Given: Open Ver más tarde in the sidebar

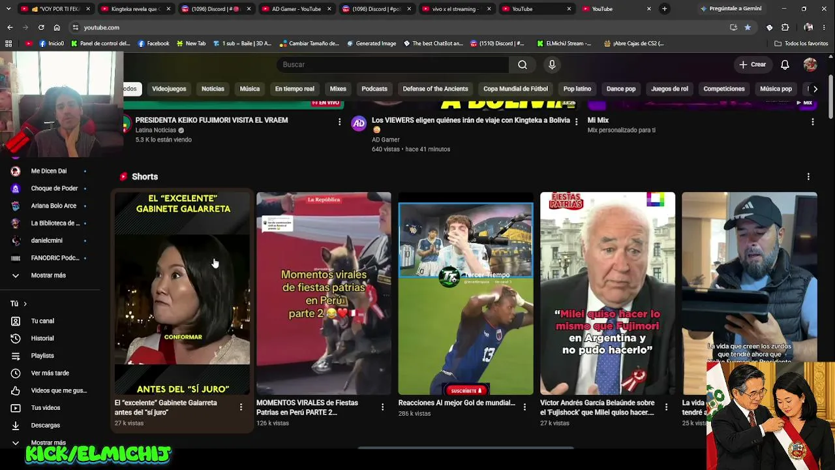Looking at the screenshot, I should pyautogui.click(x=50, y=373).
